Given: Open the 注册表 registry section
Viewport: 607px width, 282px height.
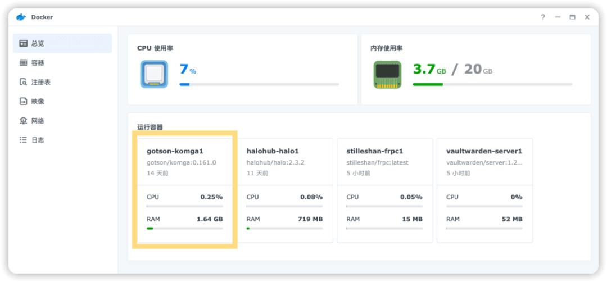Looking at the screenshot, I should [63, 82].
